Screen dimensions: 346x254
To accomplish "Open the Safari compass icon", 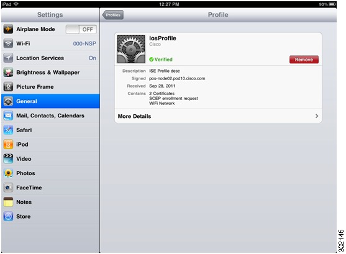I will (8, 130).
